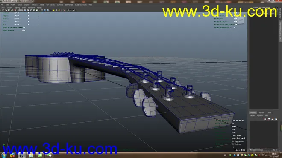Screen dimensions: 282x158
Task: Click create layer from selected icon
Action: pos(276,119)
